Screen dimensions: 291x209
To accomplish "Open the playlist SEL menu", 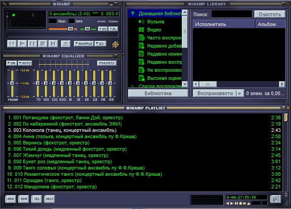I will click(37, 199).
